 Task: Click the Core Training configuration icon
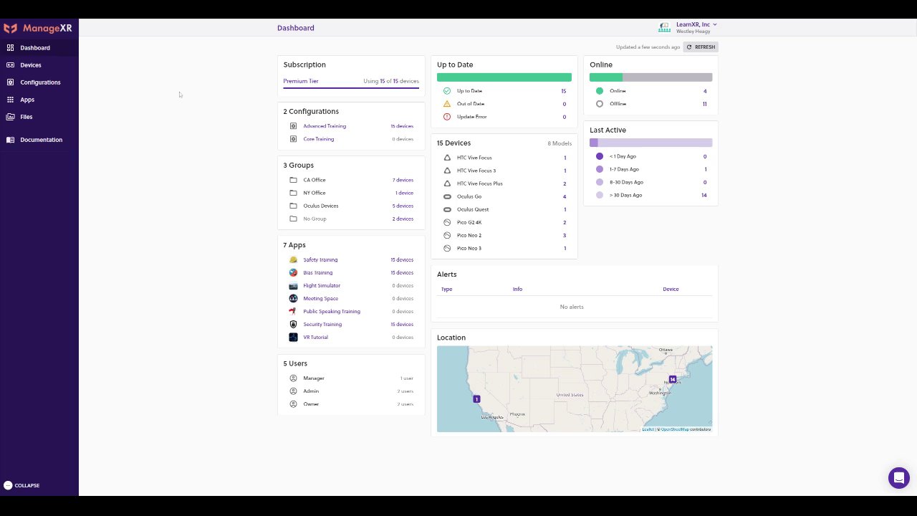(293, 139)
